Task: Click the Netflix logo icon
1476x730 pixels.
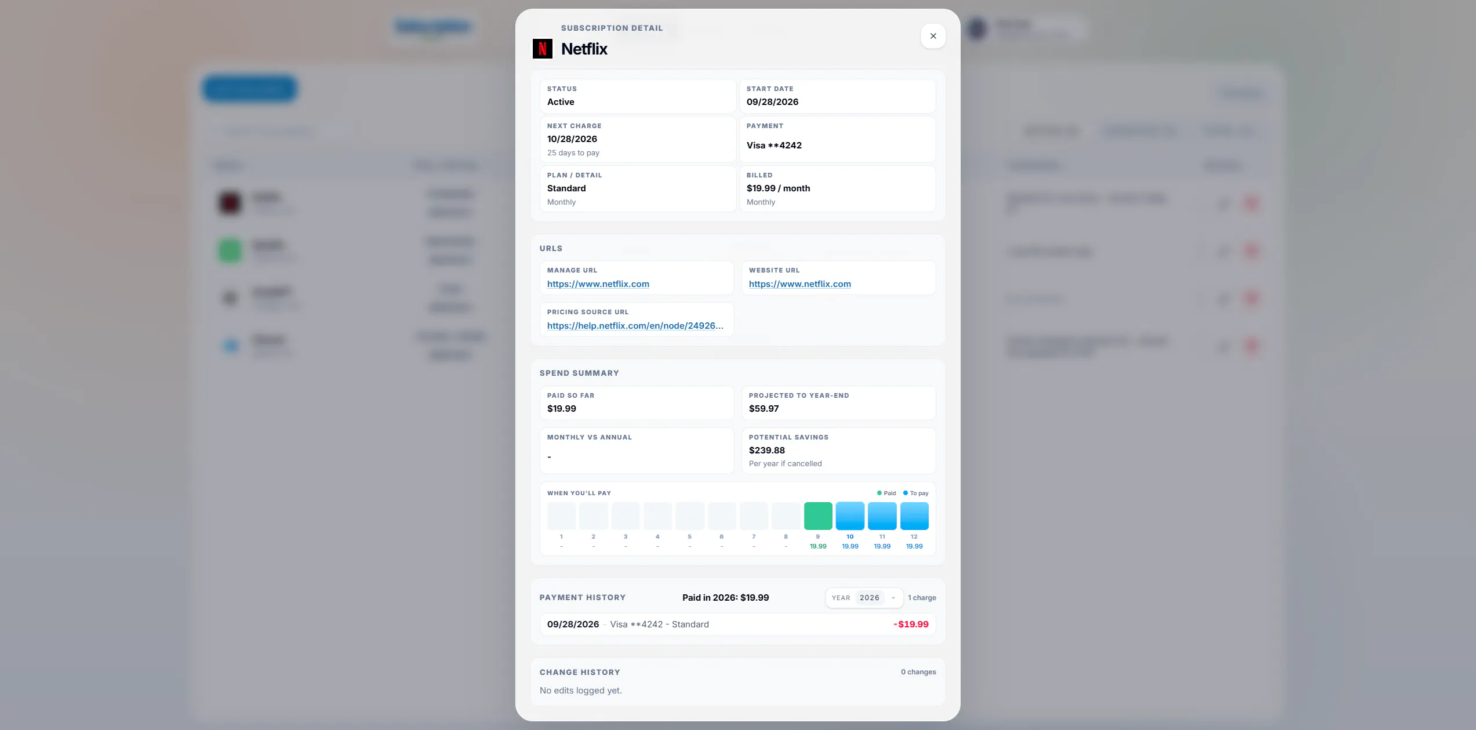Action: click(x=542, y=49)
